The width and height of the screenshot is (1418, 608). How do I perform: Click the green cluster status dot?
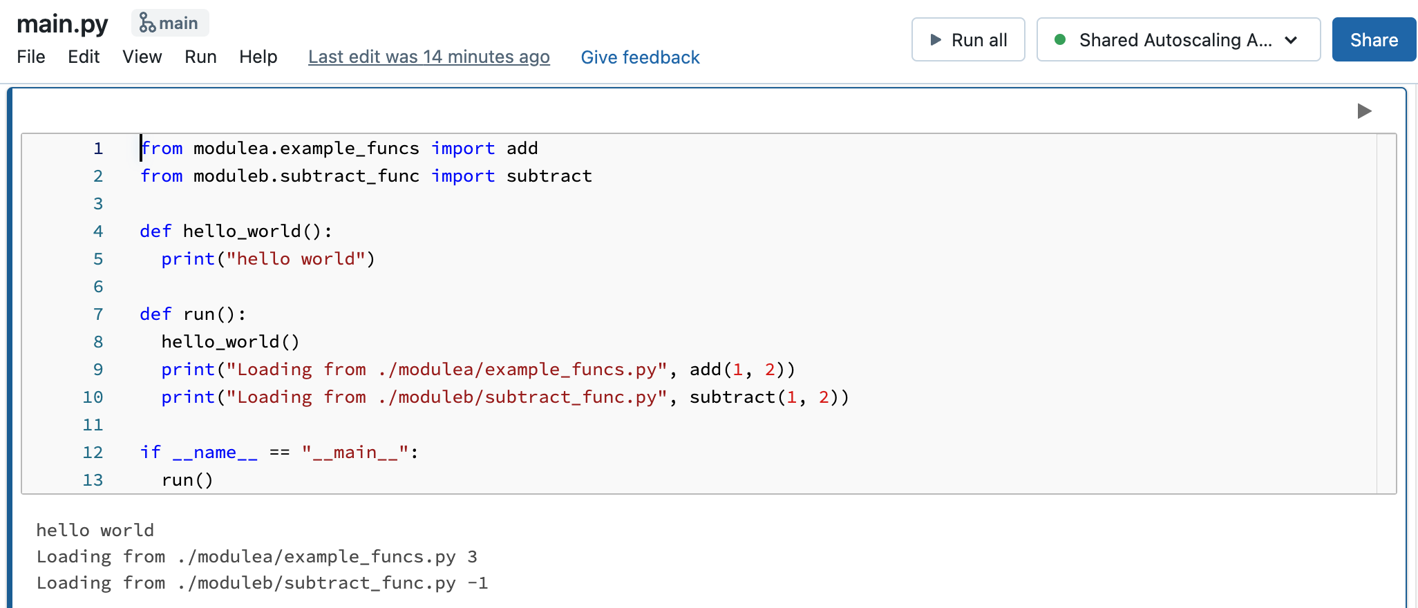click(x=1060, y=39)
